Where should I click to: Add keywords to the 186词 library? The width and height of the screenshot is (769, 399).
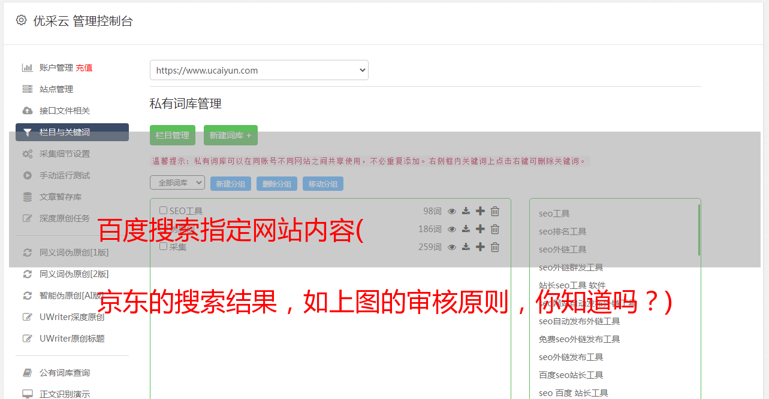point(480,229)
